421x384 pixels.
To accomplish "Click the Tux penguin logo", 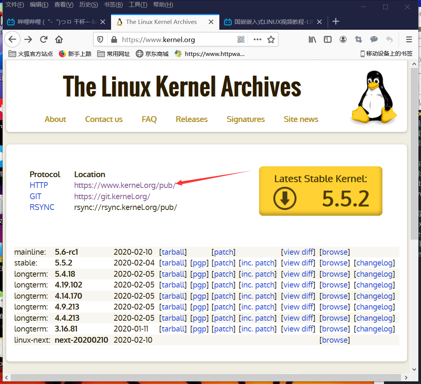I will tap(374, 97).
